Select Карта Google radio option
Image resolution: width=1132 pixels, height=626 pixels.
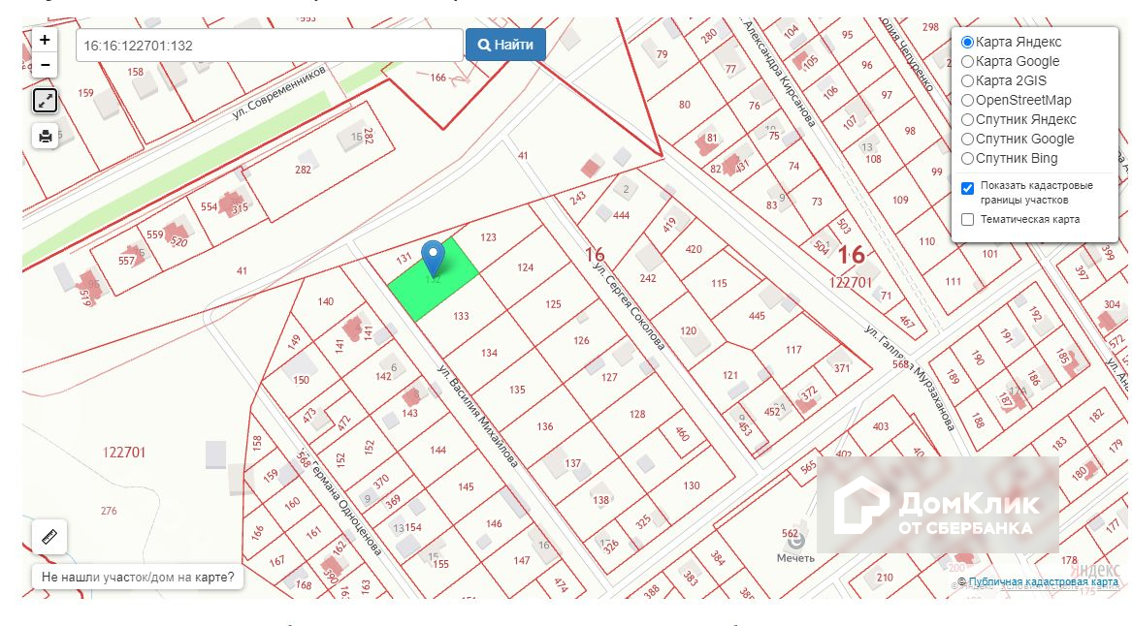point(967,61)
